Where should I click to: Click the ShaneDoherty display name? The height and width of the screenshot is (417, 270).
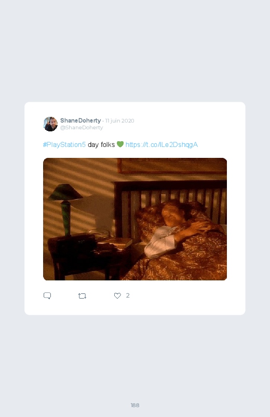pos(80,120)
